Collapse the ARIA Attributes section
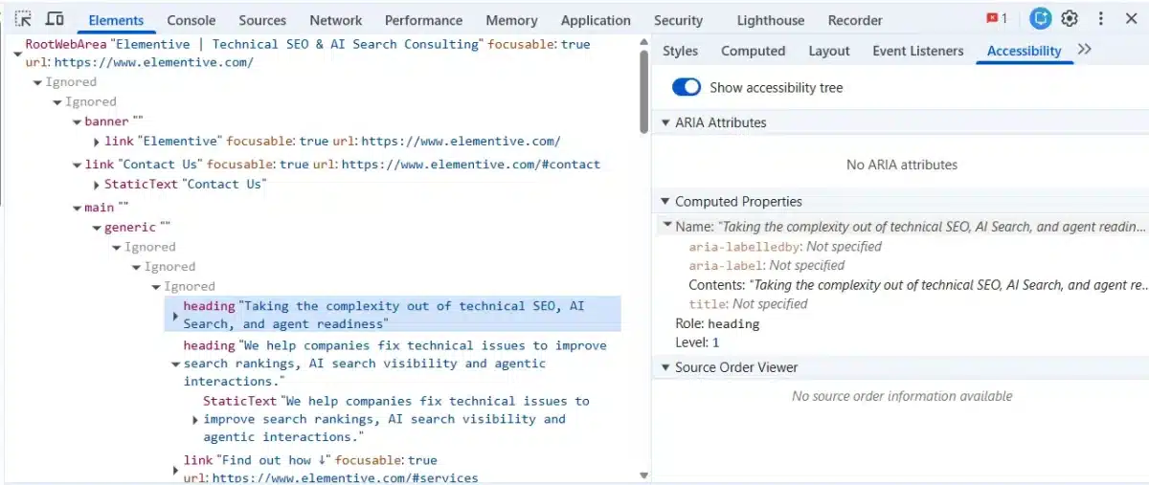This screenshot has height=485, width=1149. 665,122
